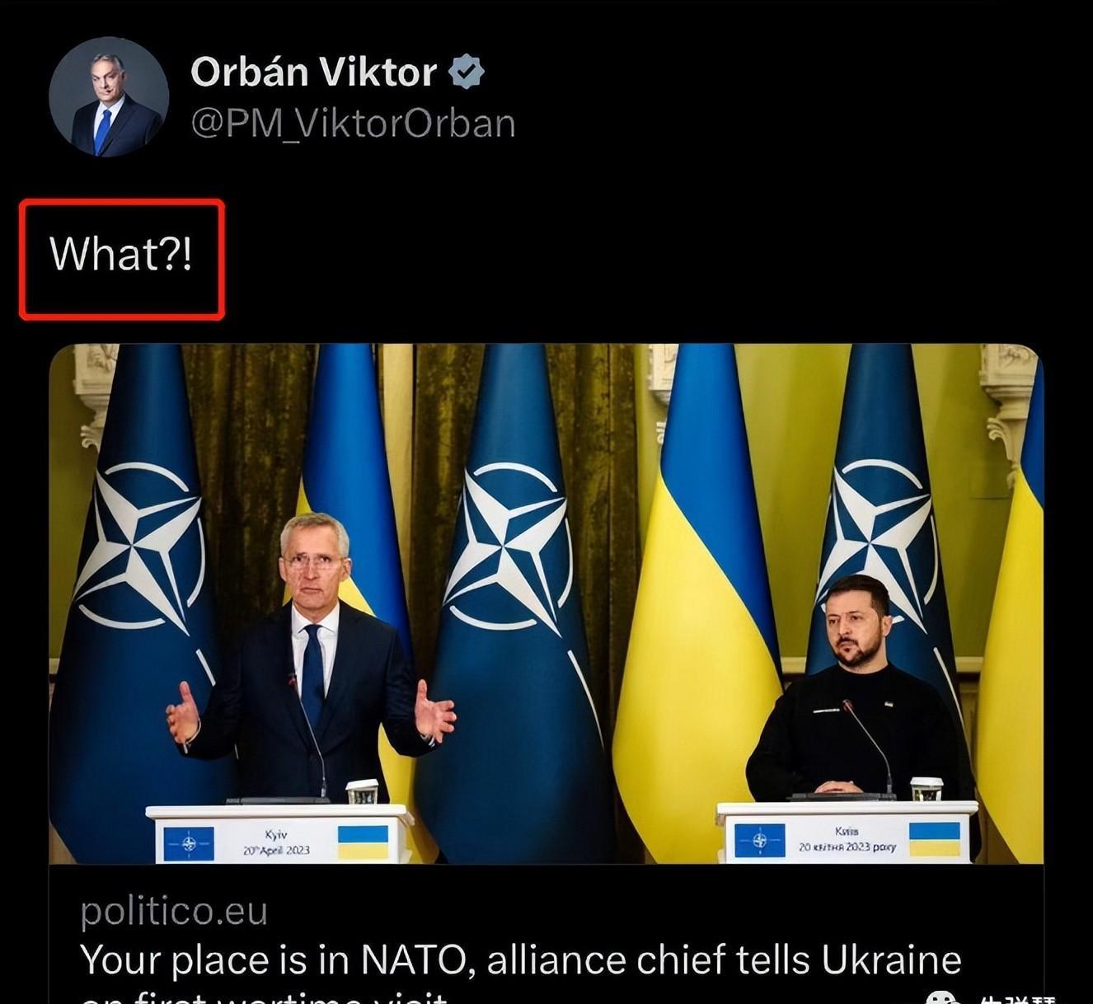Click the NATO emblem on the right podium
The height and width of the screenshot is (1004, 1093).
pyautogui.click(x=759, y=841)
